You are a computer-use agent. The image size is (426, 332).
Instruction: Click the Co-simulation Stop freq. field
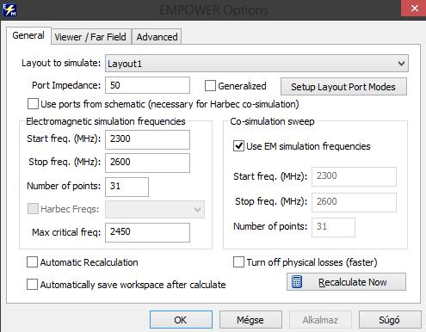355,202
